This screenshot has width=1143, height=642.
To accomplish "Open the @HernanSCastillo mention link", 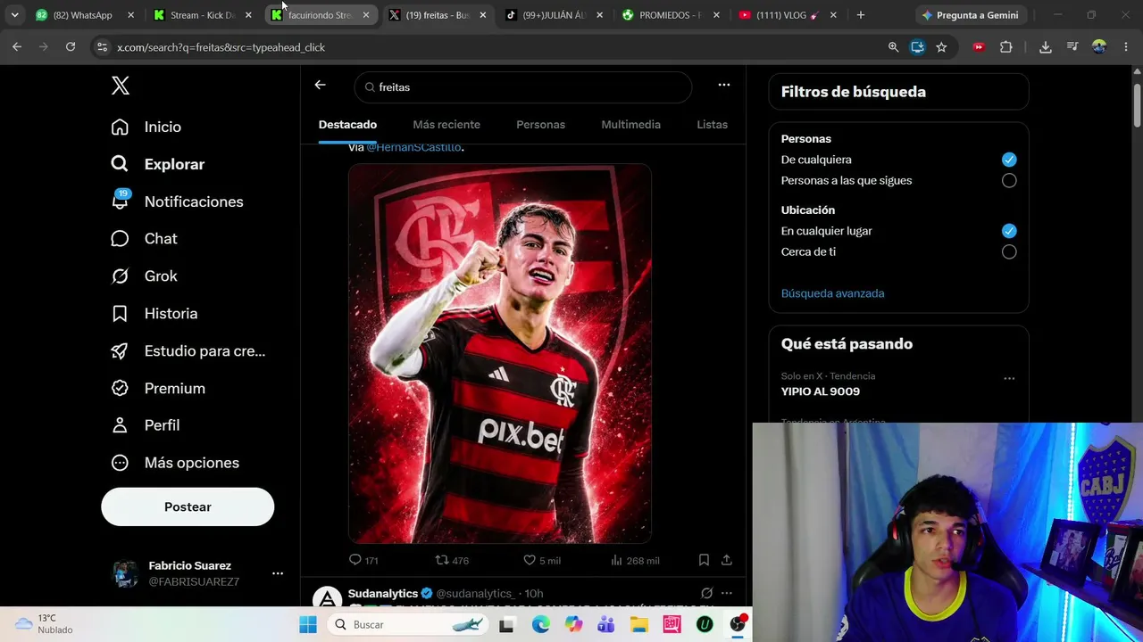I will [x=413, y=147].
